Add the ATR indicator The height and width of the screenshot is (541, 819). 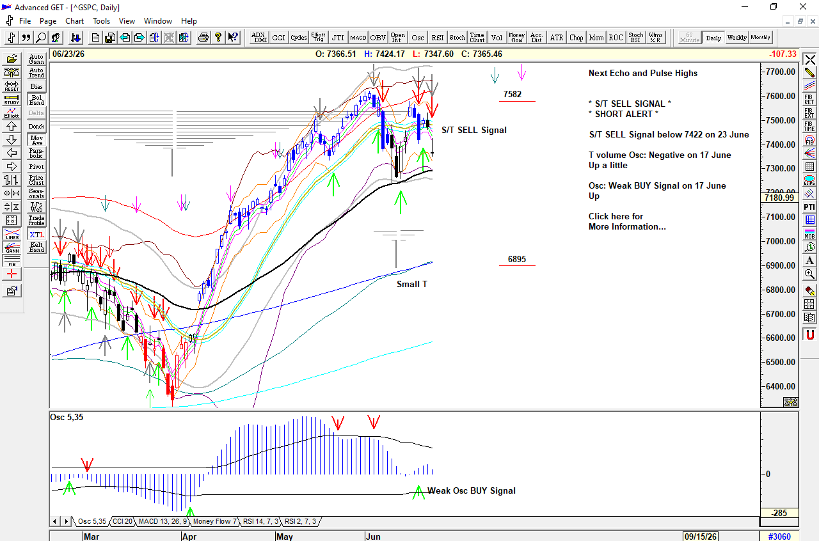[557, 38]
